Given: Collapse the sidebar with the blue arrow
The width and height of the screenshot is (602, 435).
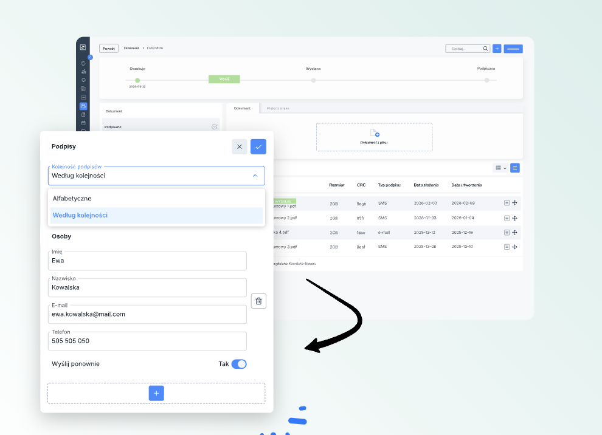Looking at the screenshot, I should 90,57.
